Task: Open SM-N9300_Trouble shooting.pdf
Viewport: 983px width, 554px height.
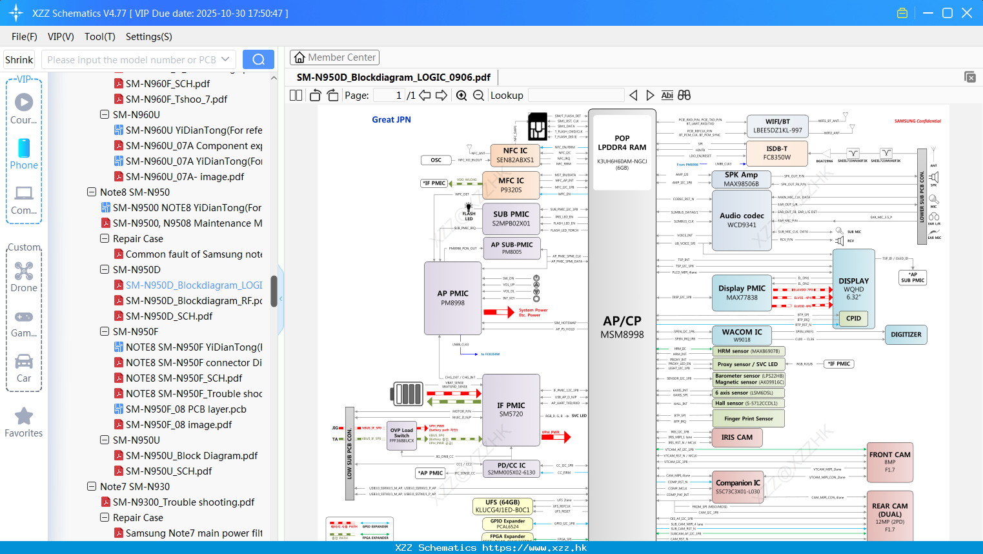Action: [183, 502]
